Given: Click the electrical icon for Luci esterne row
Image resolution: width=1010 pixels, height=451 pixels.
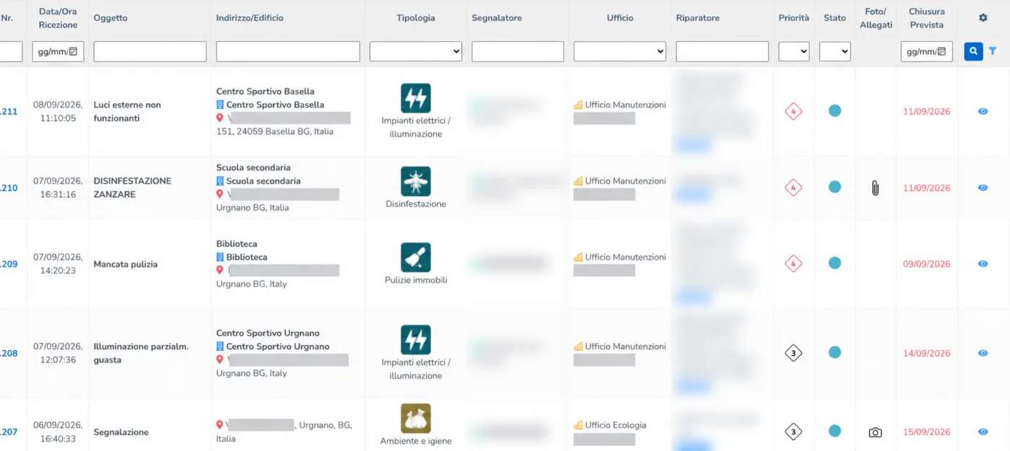Looking at the screenshot, I should click(416, 98).
